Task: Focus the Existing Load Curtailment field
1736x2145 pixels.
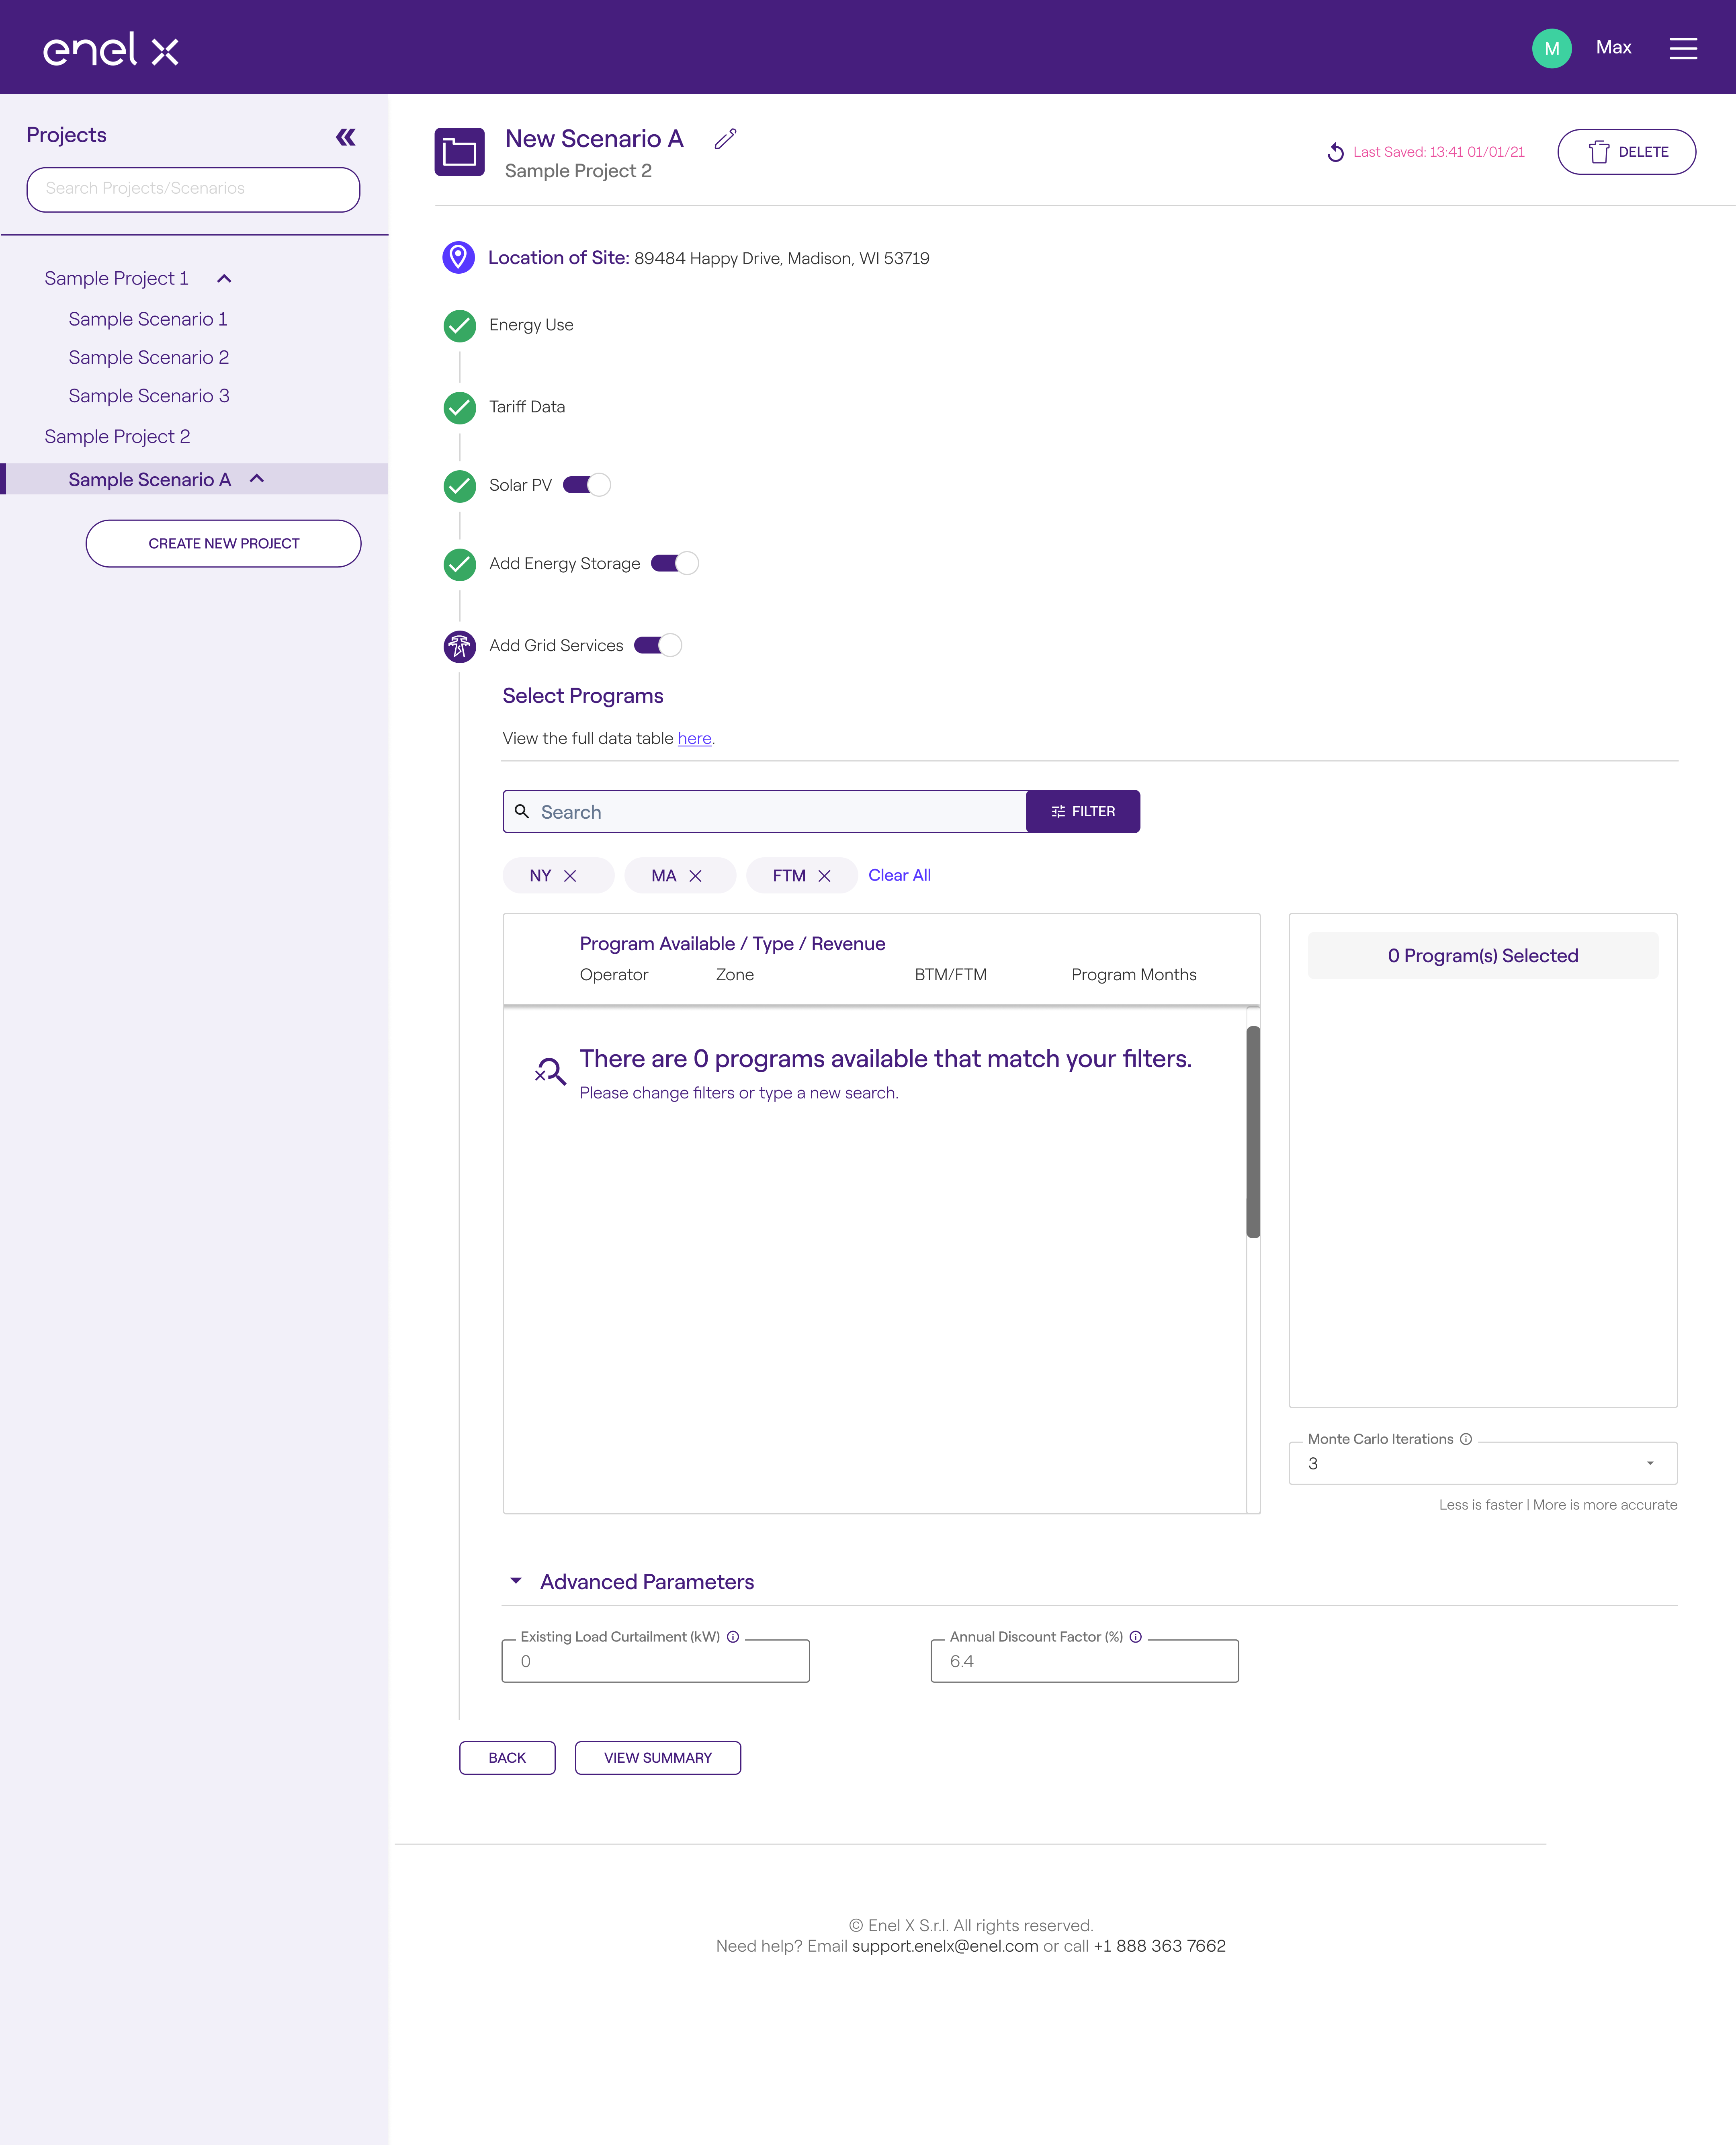Action: (x=656, y=1661)
